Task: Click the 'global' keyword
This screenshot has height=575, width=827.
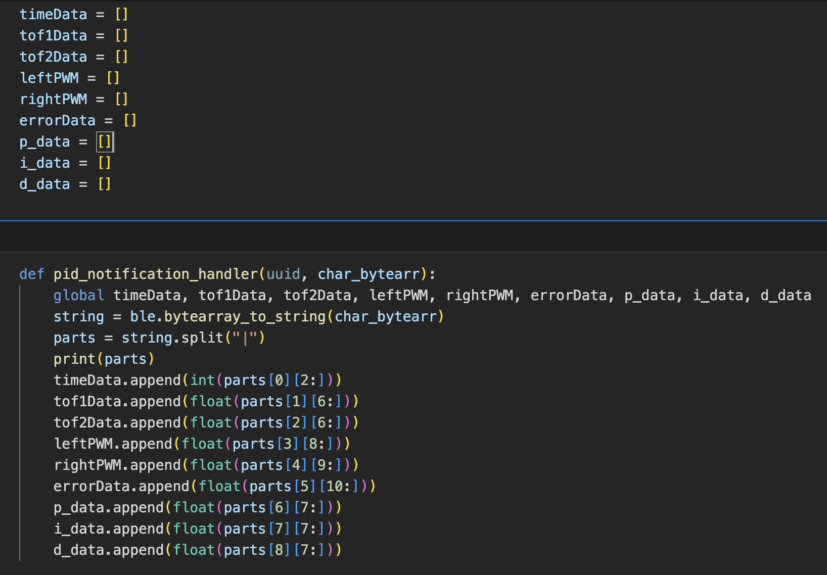Action: tap(79, 295)
